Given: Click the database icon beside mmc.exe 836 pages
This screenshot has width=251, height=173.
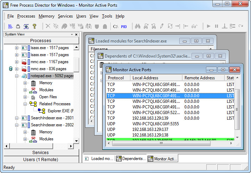Looking at the screenshot, I should (11, 69).
